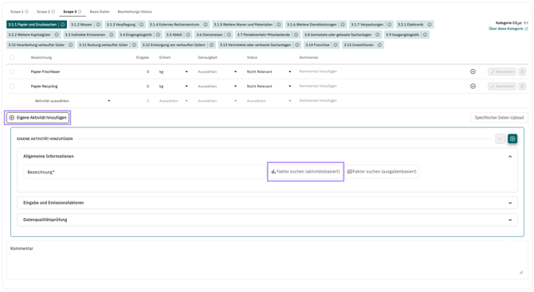Viewport: 534px width, 292px height.
Task: Close the Eigene Aktivität hinzufügen panel
Action: point(512,138)
